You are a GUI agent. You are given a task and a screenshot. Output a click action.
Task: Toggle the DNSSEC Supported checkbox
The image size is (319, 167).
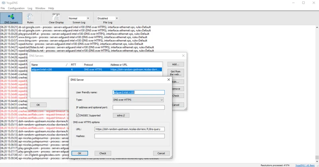click(x=78, y=115)
